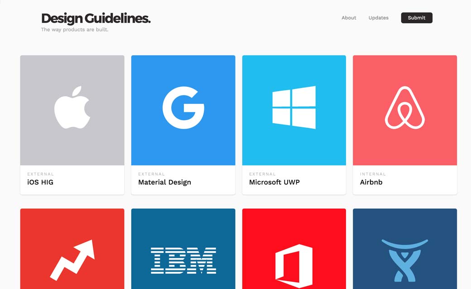Click the INTERNAL label above Airbnb

(x=373, y=174)
